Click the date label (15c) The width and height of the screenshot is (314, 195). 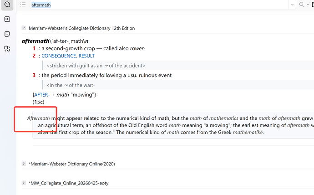point(38,102)
